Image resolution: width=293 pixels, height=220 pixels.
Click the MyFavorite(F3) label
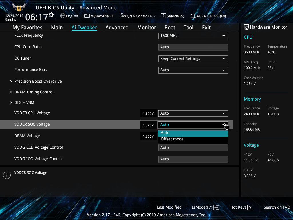(102, 16)
